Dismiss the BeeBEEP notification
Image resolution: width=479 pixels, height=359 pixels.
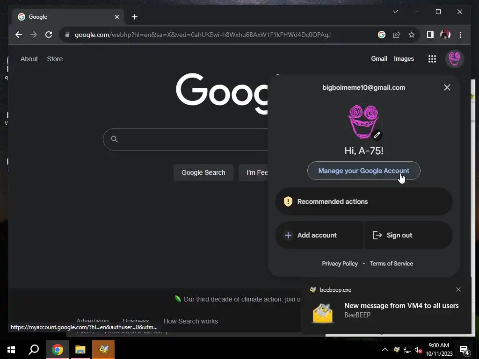point(458,289)
